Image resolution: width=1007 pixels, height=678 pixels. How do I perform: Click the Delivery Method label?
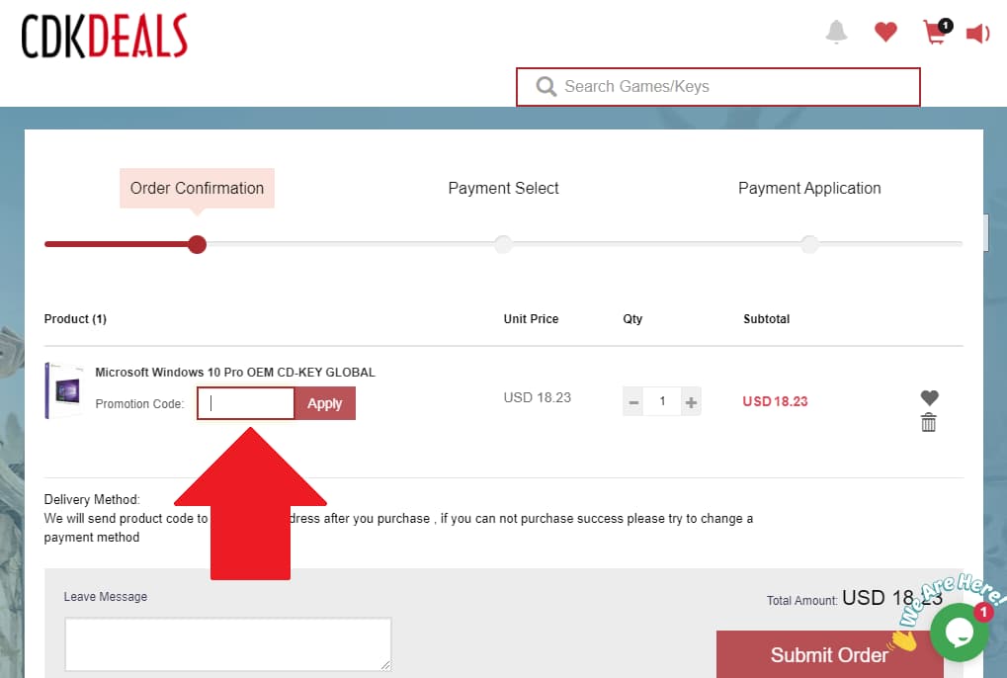pos(92,499)
